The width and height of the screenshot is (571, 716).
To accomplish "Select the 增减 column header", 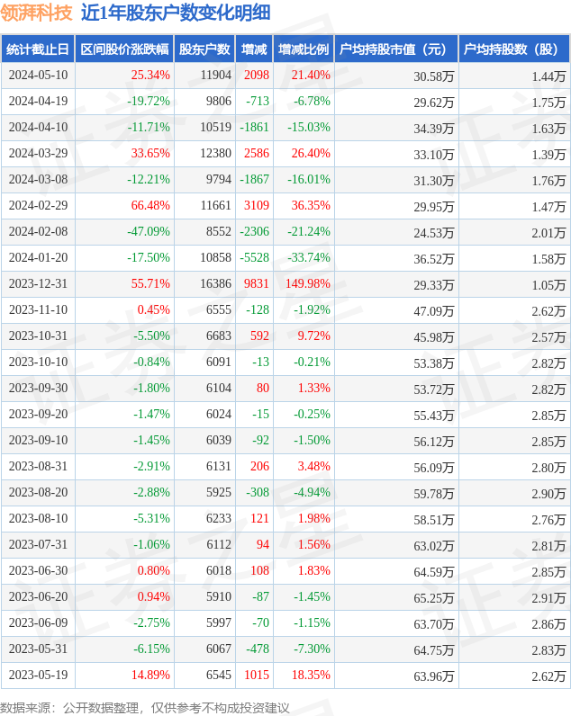I will [x=255, y=49].
